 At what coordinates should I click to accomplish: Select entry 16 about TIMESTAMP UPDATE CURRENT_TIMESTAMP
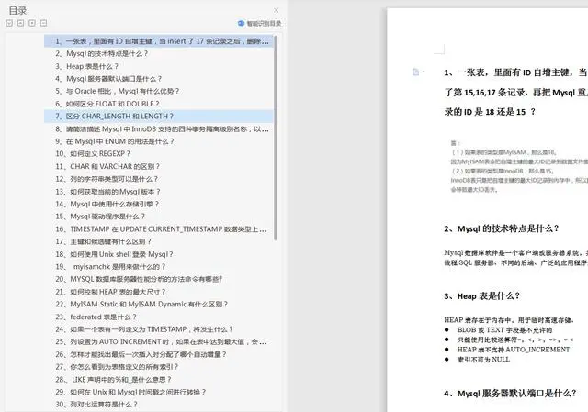tap(159, 229)
